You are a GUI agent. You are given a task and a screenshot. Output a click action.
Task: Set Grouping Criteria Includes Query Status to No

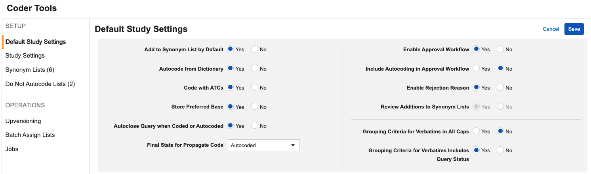tap(500, 150)
